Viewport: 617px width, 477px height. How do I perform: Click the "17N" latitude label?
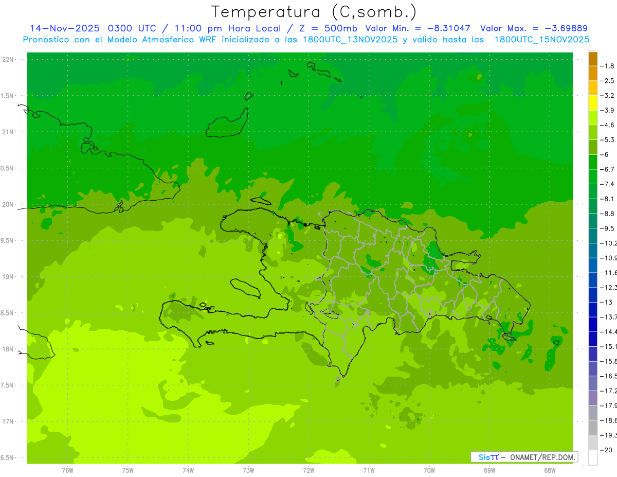click(x=8, y=421)
